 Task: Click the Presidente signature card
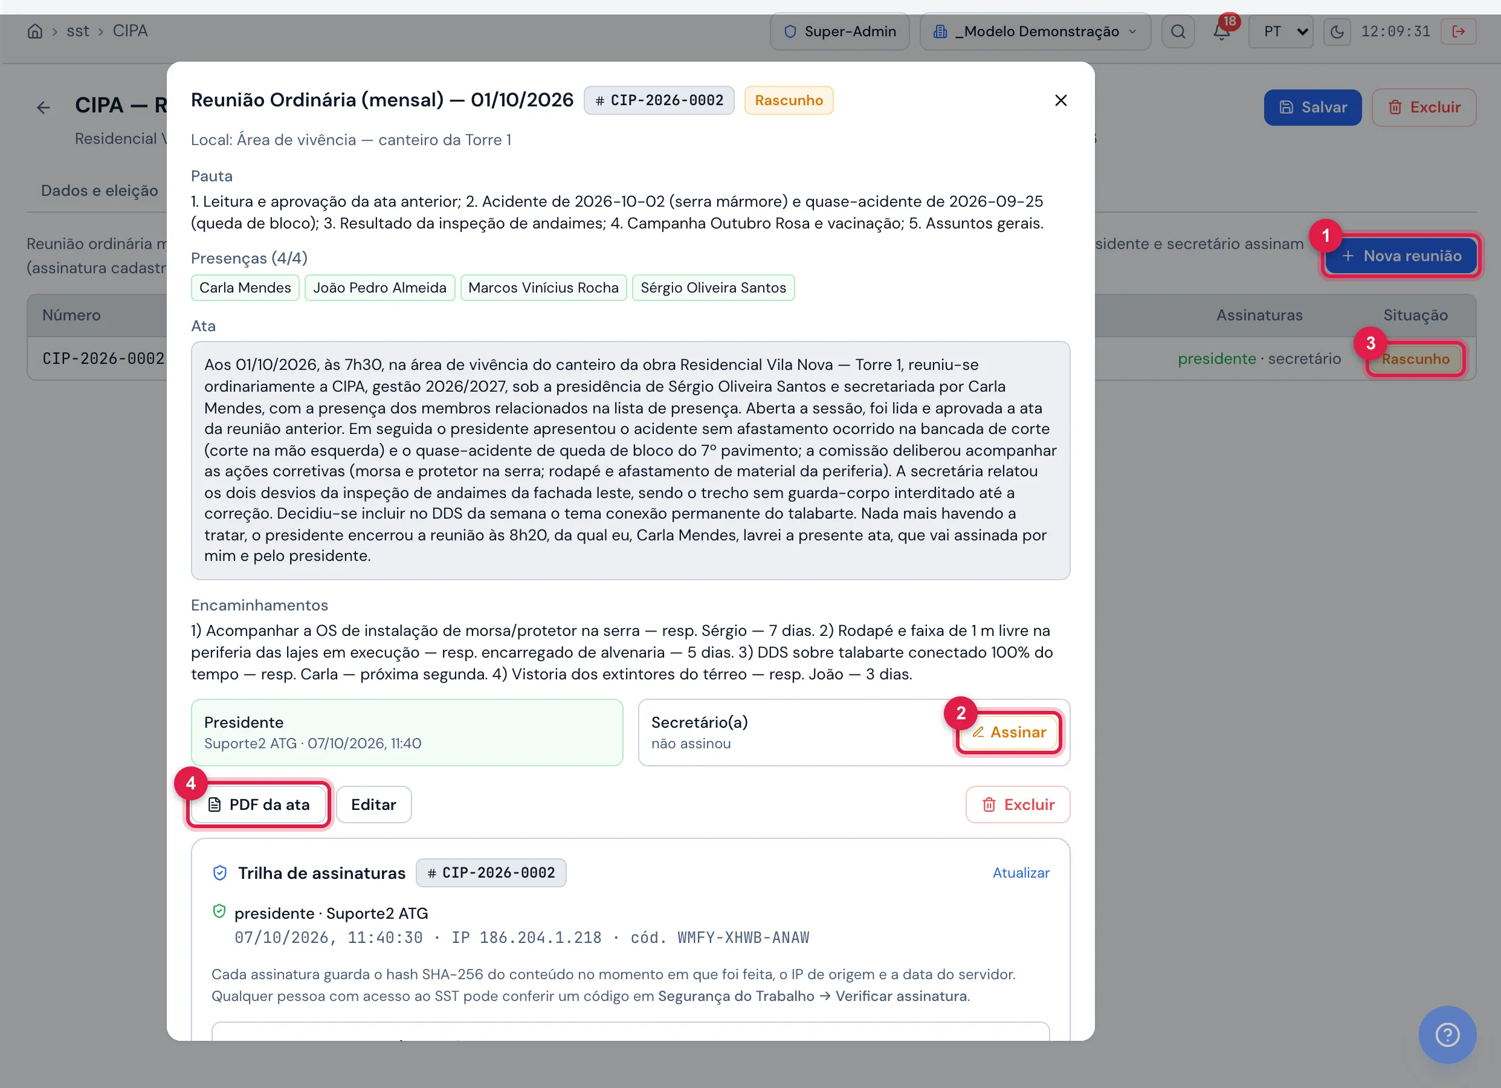pos(406,733)
